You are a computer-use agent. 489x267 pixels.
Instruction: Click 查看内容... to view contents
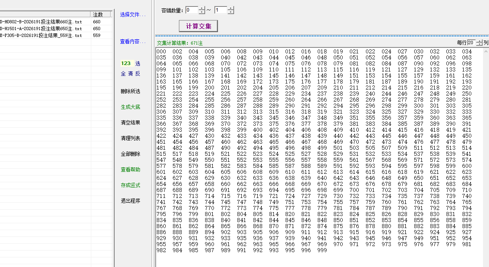133,42
